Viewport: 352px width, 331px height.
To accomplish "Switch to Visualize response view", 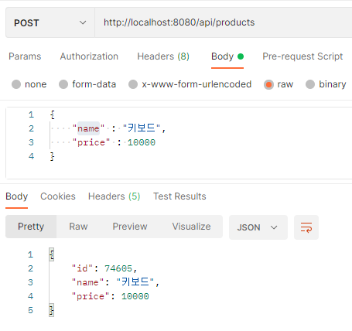I will (191, 227).
